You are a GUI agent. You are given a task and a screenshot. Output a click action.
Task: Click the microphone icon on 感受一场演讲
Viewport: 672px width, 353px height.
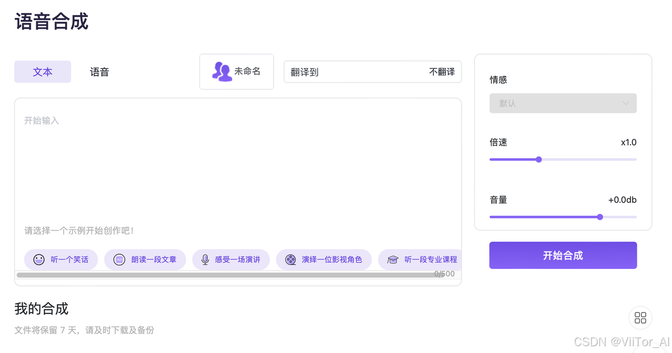point(205,259)
